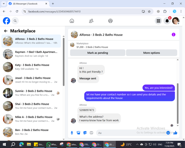The height and width of the screenshot is (148, 185).
Task: Open the conversation information icon
Action: [x=174, y=35]
